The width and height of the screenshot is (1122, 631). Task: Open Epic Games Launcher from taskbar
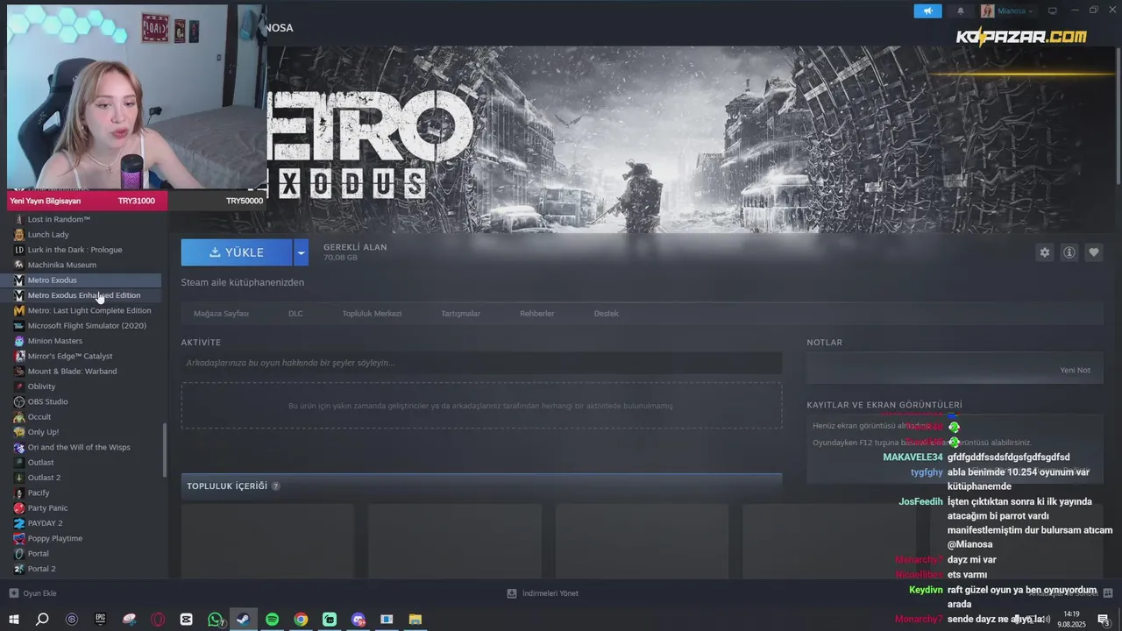100,620
